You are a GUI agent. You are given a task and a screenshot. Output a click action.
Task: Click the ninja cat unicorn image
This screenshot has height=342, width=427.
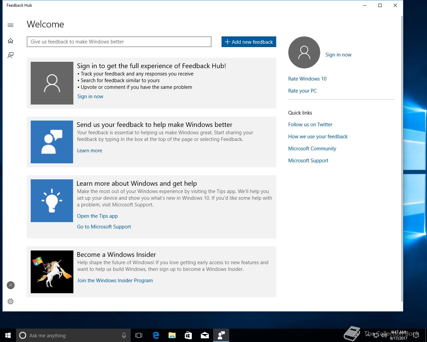click(x=52, y=272)
